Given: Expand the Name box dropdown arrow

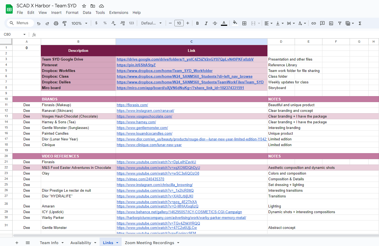Looking at the screenshot, I should (24, 34).
